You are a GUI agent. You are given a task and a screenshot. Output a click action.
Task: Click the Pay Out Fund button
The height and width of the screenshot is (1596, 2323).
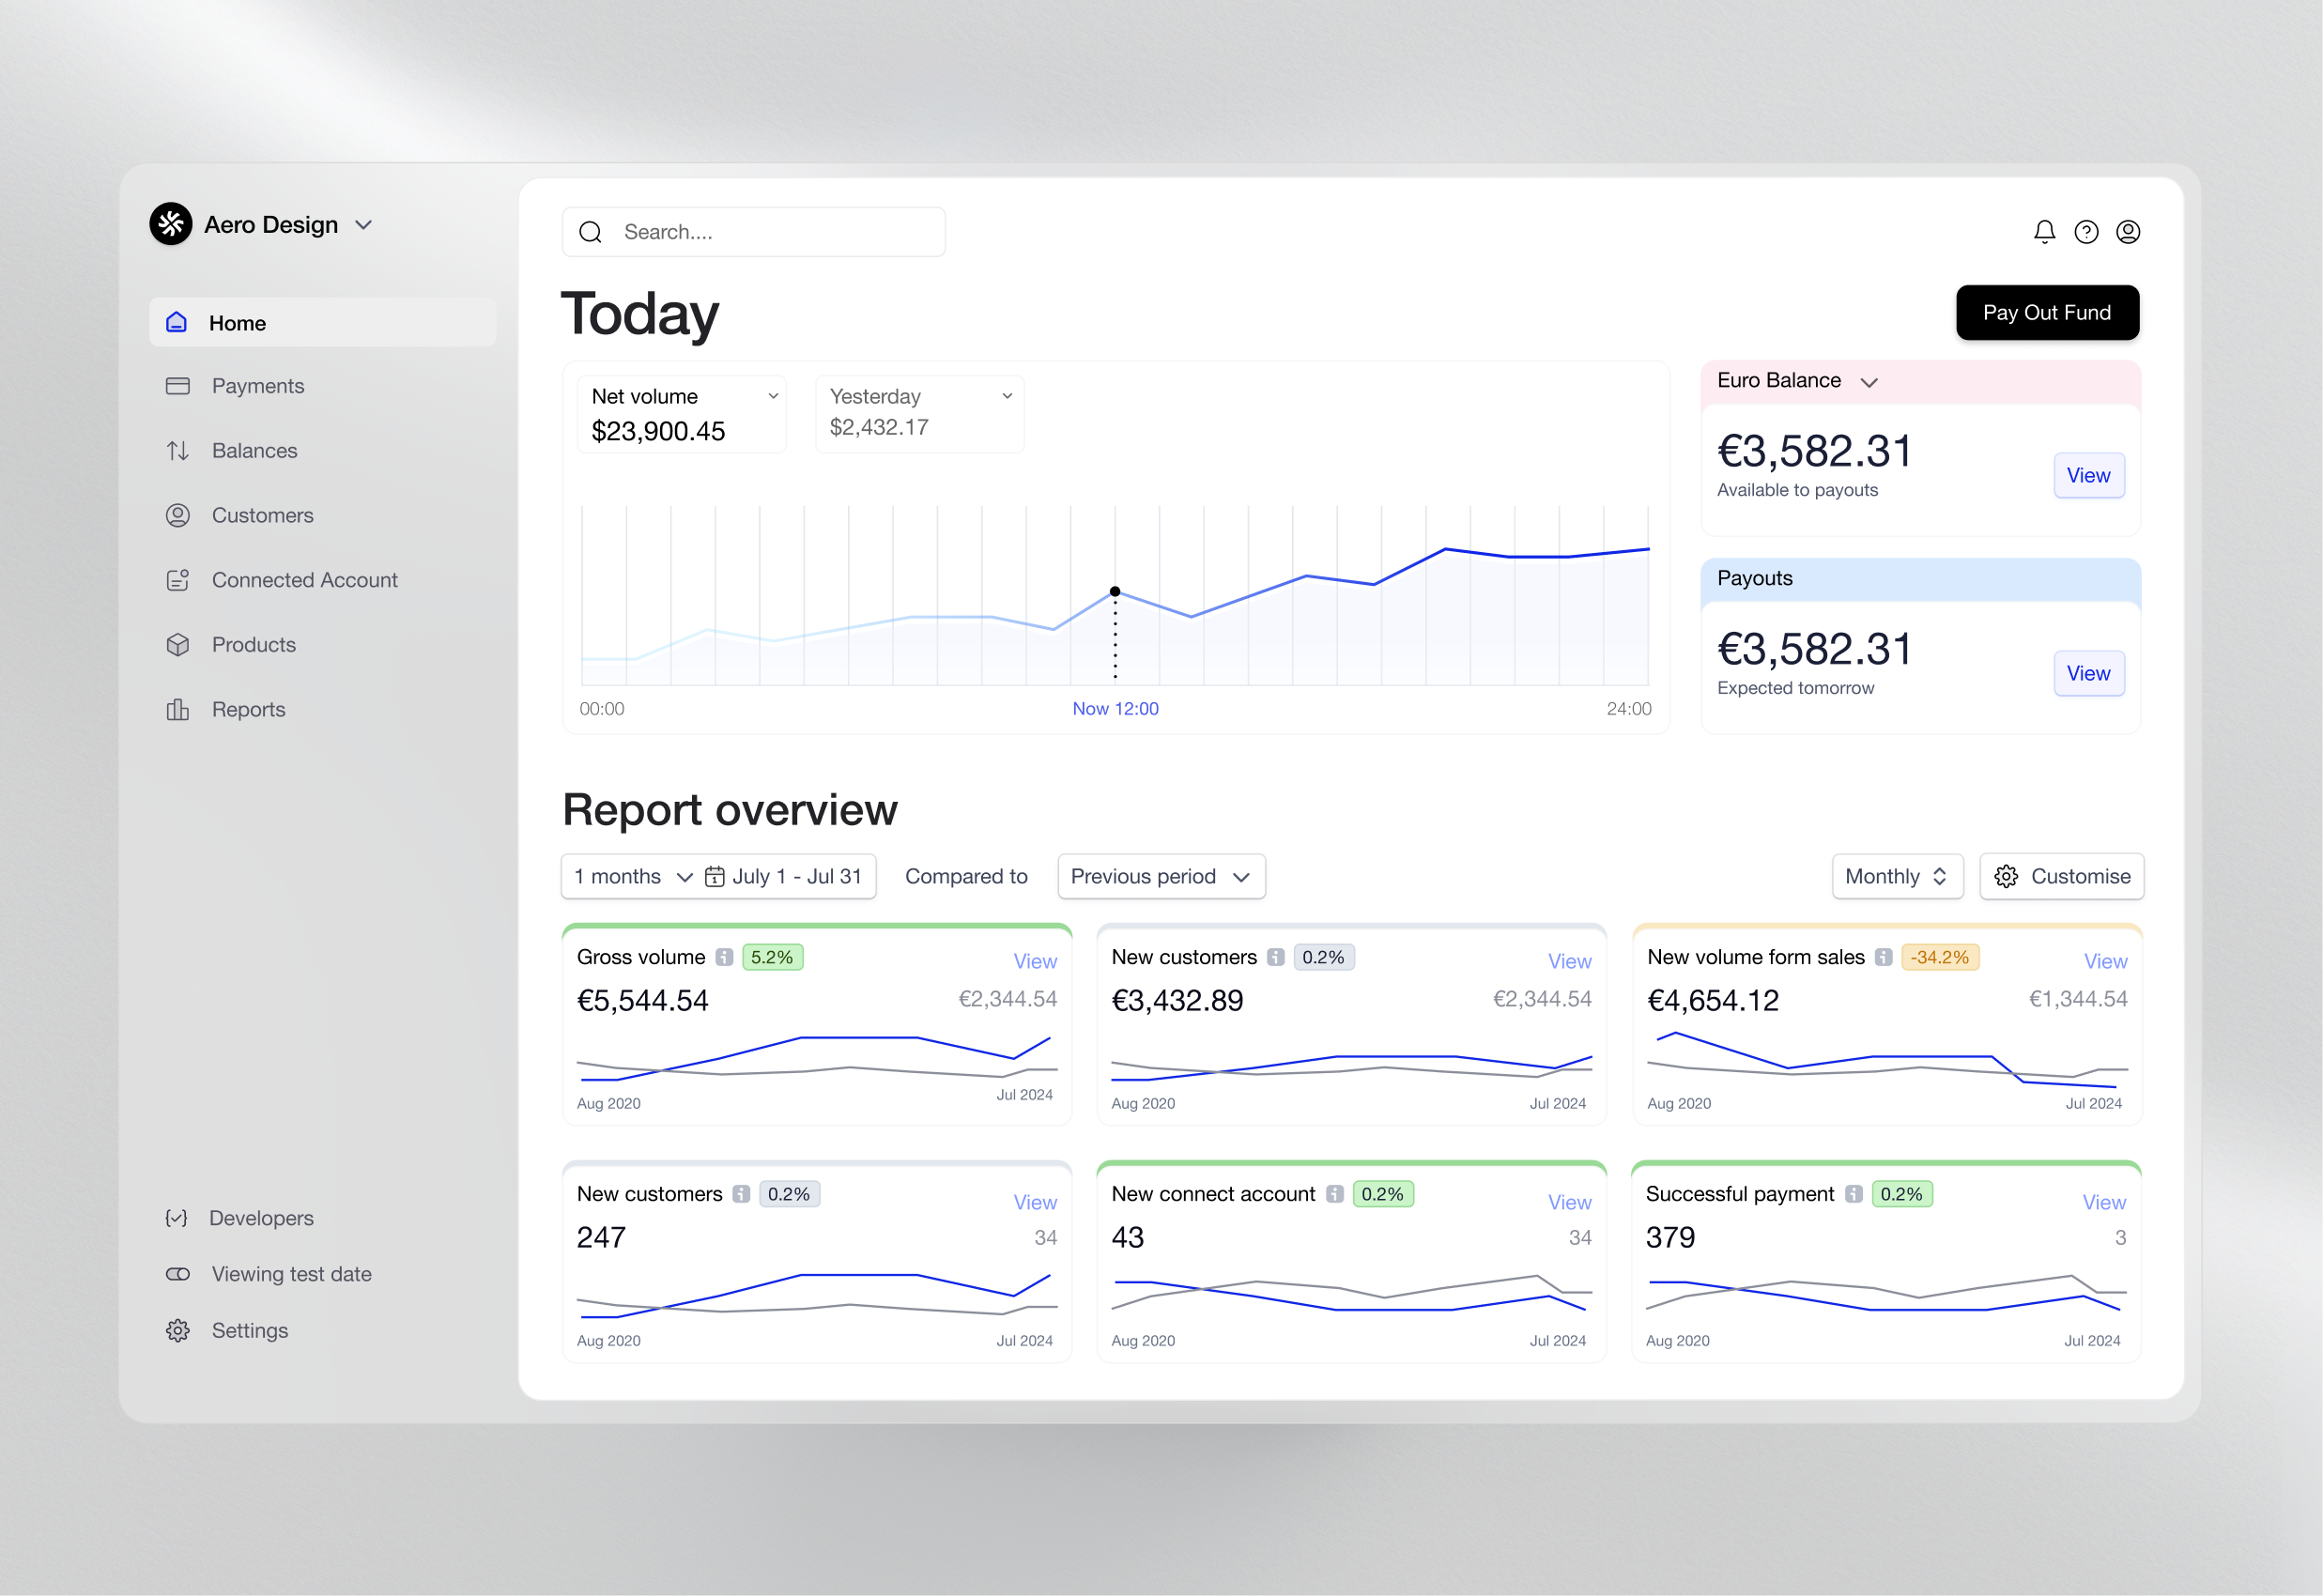(2047, 312)
